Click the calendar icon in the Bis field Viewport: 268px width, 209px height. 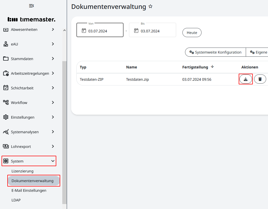click(x=136, y=30)
